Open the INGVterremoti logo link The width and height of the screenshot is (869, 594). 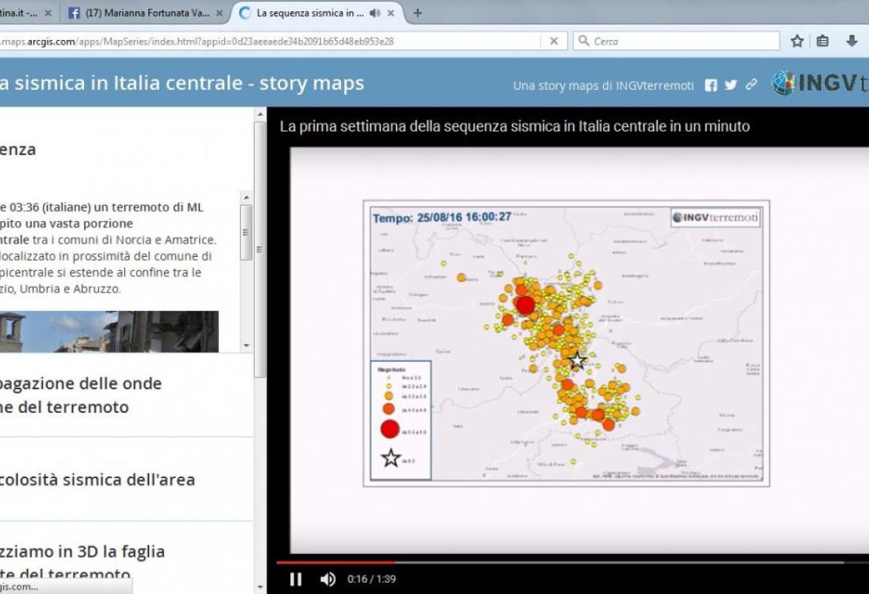tap(820, 83)
